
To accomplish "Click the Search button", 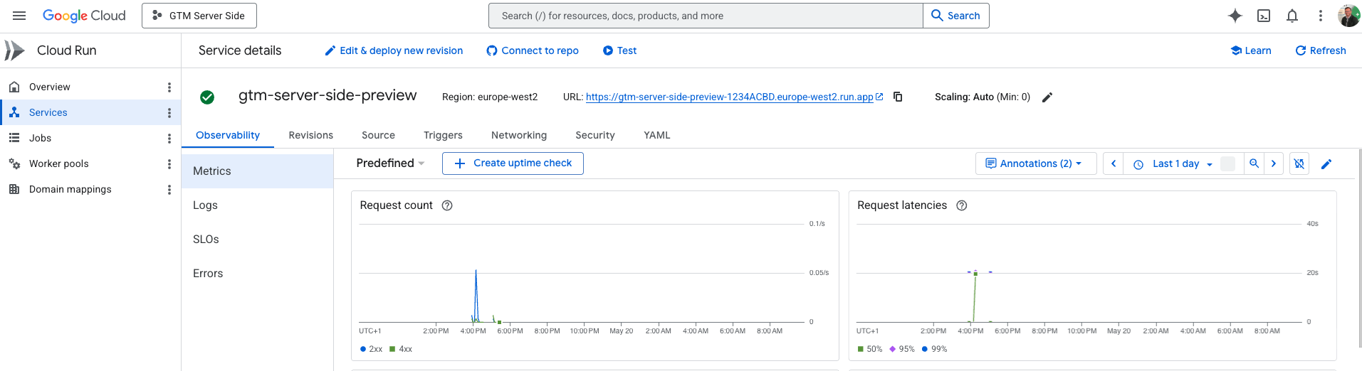I will coord(956,16).
